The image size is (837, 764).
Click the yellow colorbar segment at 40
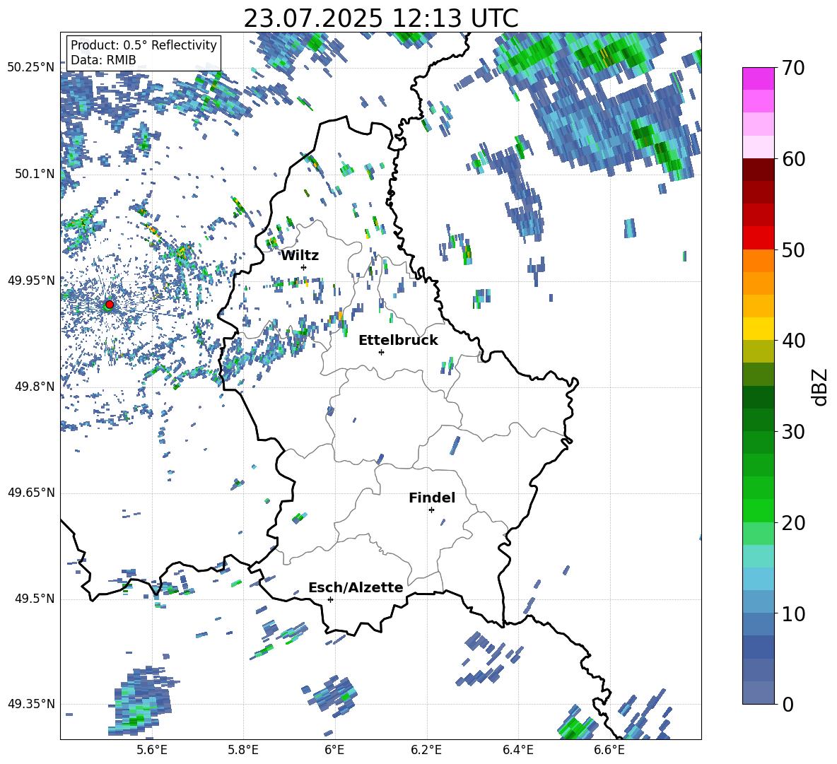(758, 329)
